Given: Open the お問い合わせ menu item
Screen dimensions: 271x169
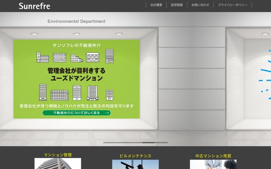Looking at the screenshot, I should click(x=200, y=5).
